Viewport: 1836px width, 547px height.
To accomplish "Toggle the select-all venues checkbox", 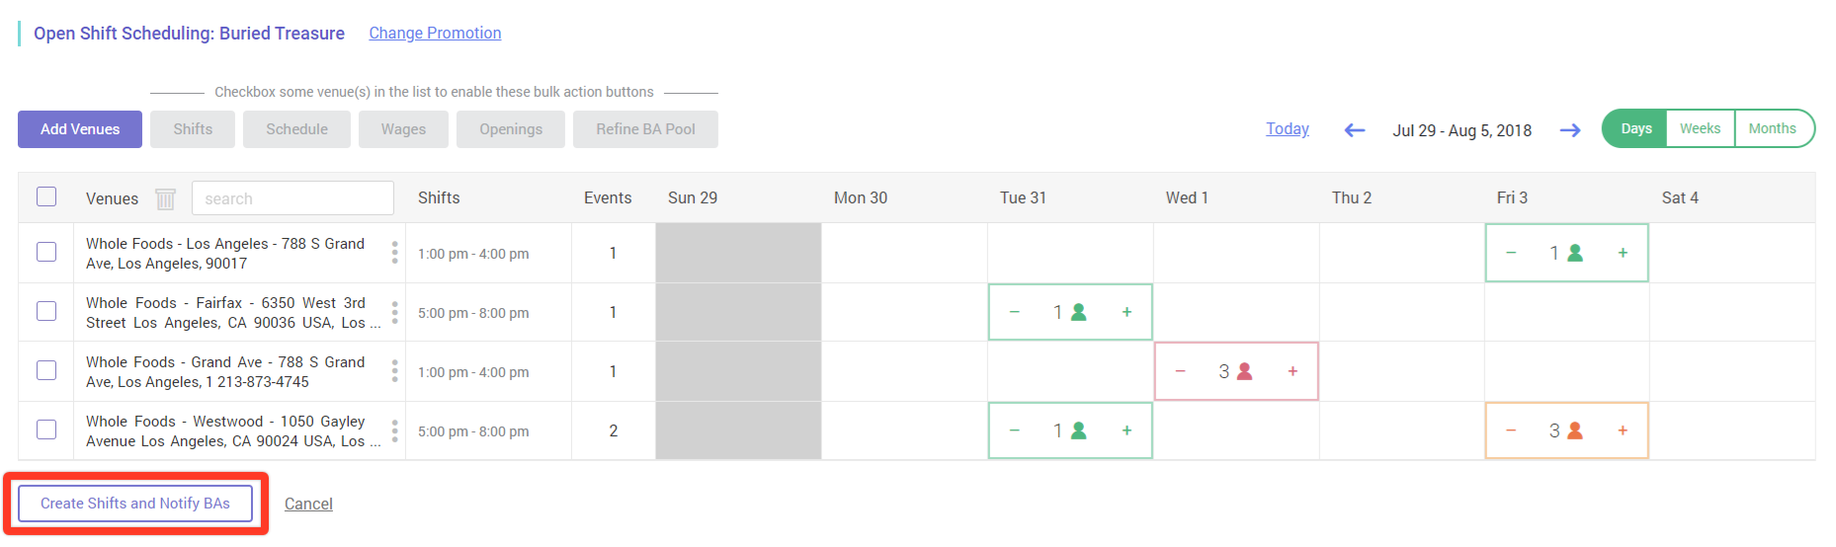I will coord(46,196).
